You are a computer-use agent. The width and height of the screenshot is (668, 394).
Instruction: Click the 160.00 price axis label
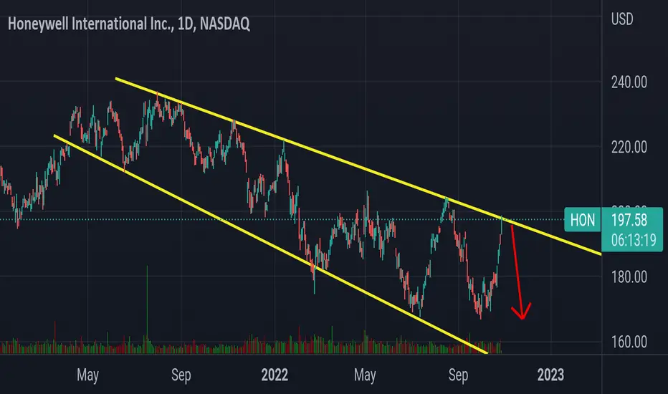click(629, 342)
